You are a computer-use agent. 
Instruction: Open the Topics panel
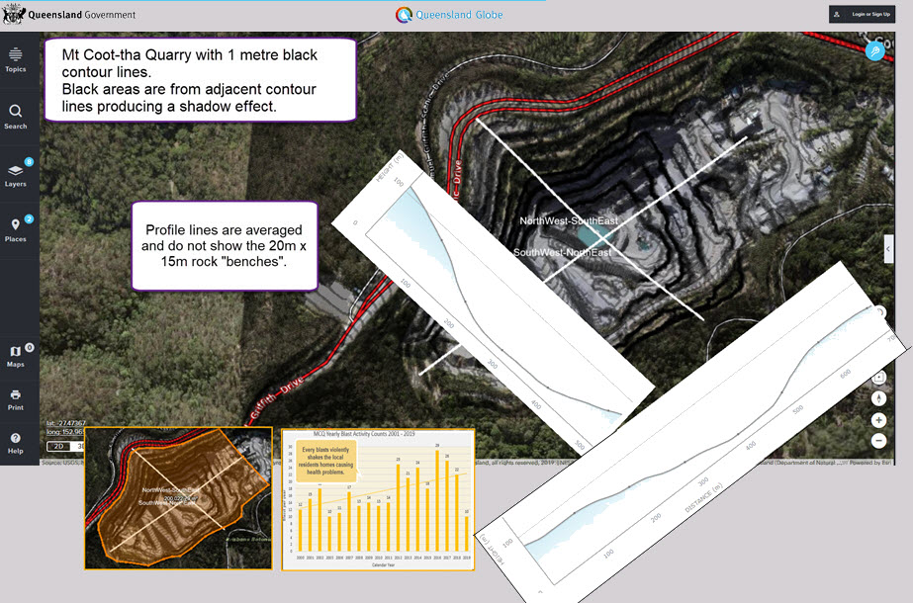(16, 59)
